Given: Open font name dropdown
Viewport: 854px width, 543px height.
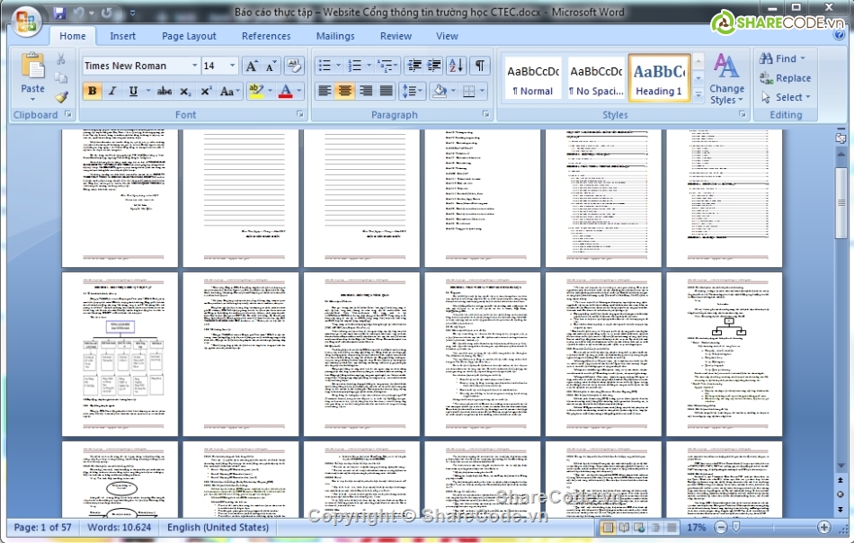Looking at the screenshot, I should click(x=194, y=66).
